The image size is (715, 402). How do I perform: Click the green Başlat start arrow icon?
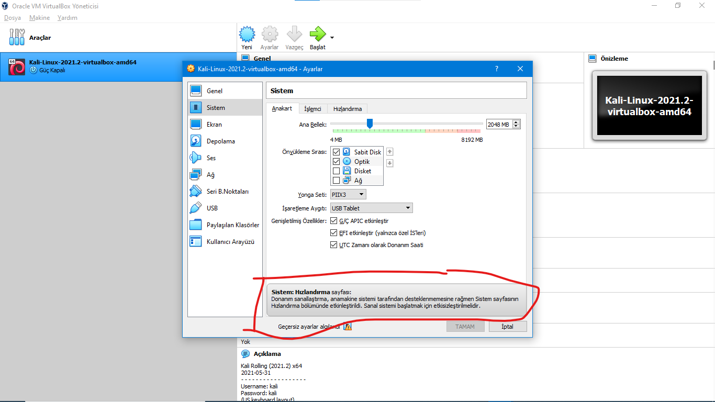317,35
